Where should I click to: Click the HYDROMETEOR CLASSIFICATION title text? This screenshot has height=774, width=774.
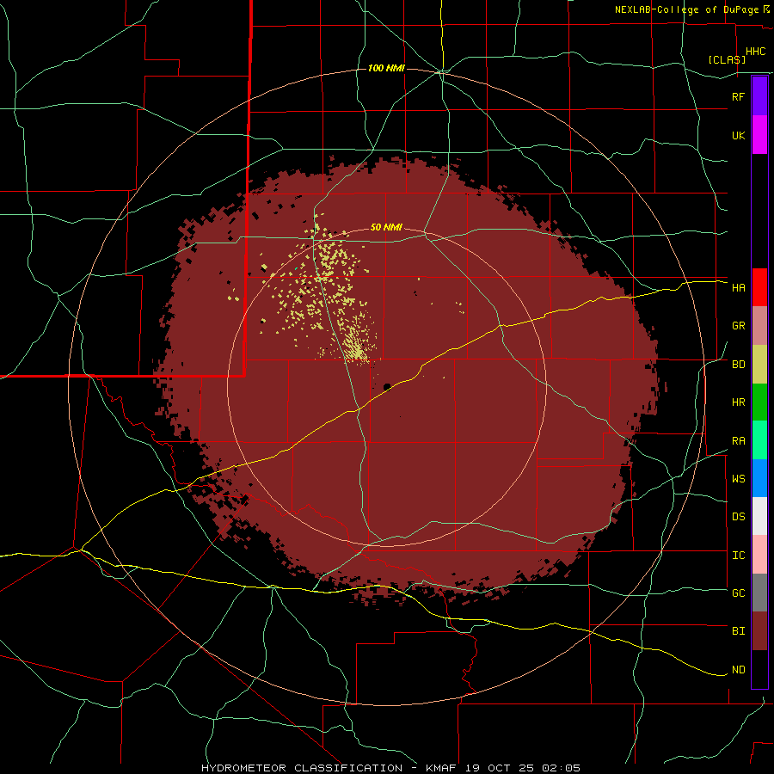(x=302, y=768)
